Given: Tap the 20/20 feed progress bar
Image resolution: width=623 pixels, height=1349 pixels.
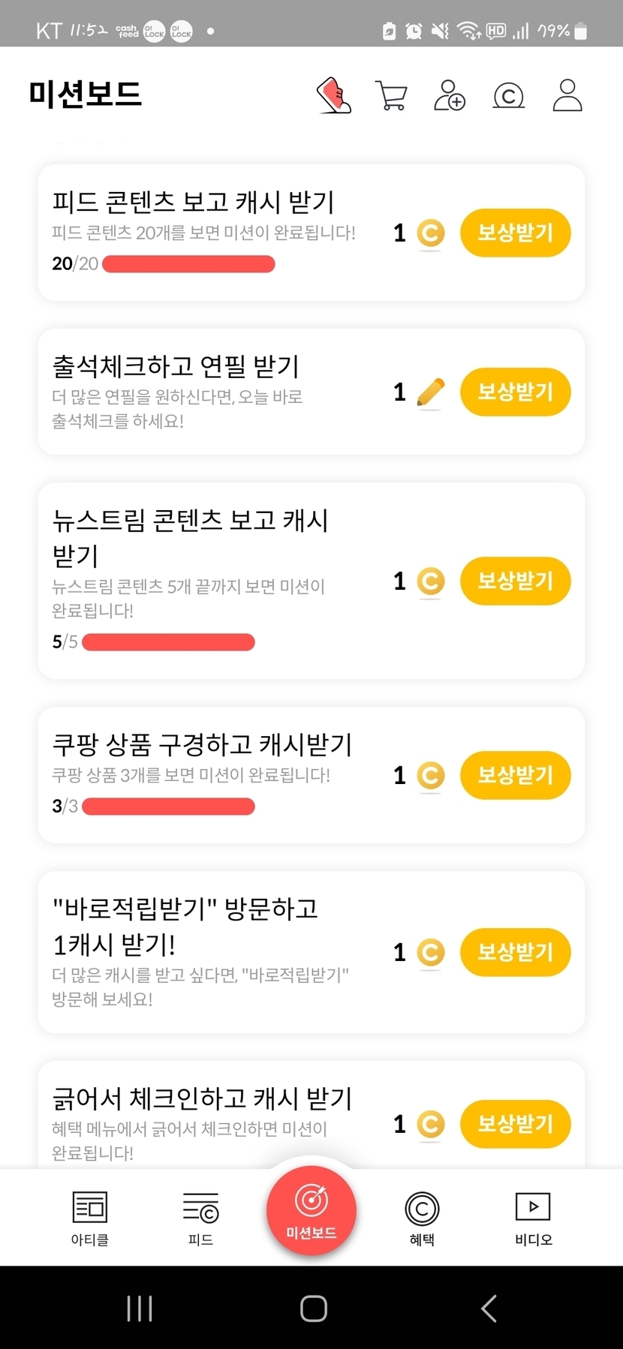Looking at the screenshot, I should (188, 264).
